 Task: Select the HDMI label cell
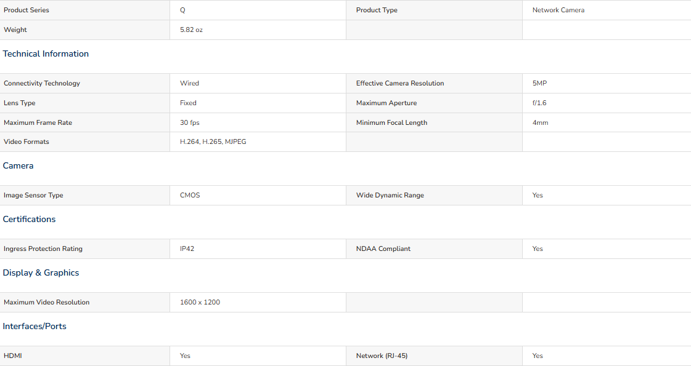point(84,356)
